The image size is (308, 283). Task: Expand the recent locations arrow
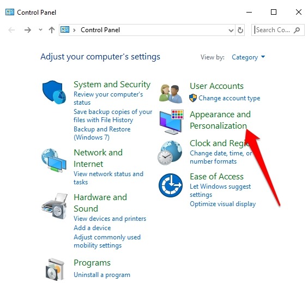(40, 30)
